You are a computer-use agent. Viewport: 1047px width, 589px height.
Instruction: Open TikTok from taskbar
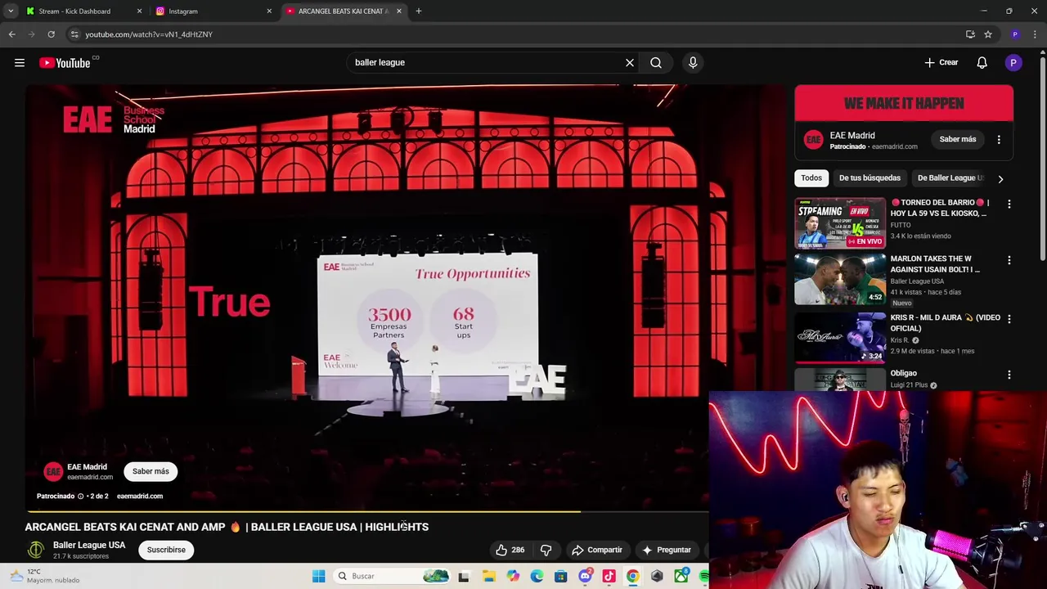pos(609,576)
